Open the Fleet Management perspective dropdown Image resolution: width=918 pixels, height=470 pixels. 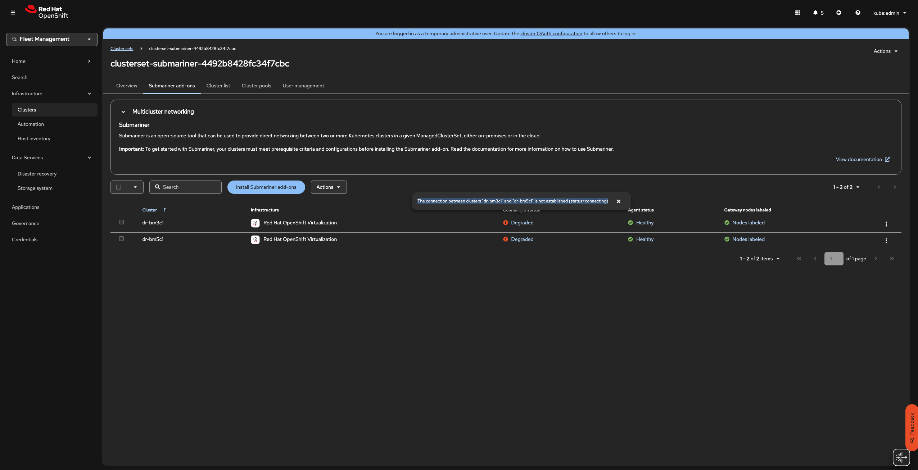pyautogui.click(x=52, y=39)
